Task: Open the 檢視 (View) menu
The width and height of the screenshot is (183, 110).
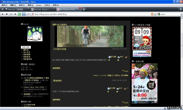Action: coord(22,5)
